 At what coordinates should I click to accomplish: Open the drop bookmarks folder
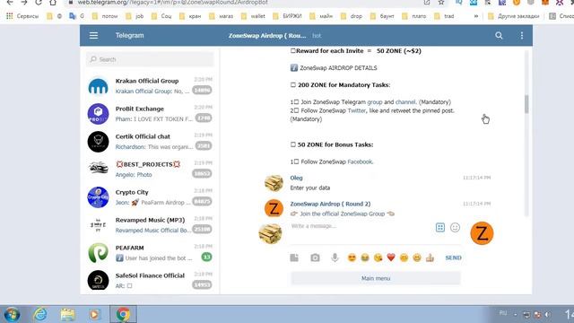pos(352,16)
